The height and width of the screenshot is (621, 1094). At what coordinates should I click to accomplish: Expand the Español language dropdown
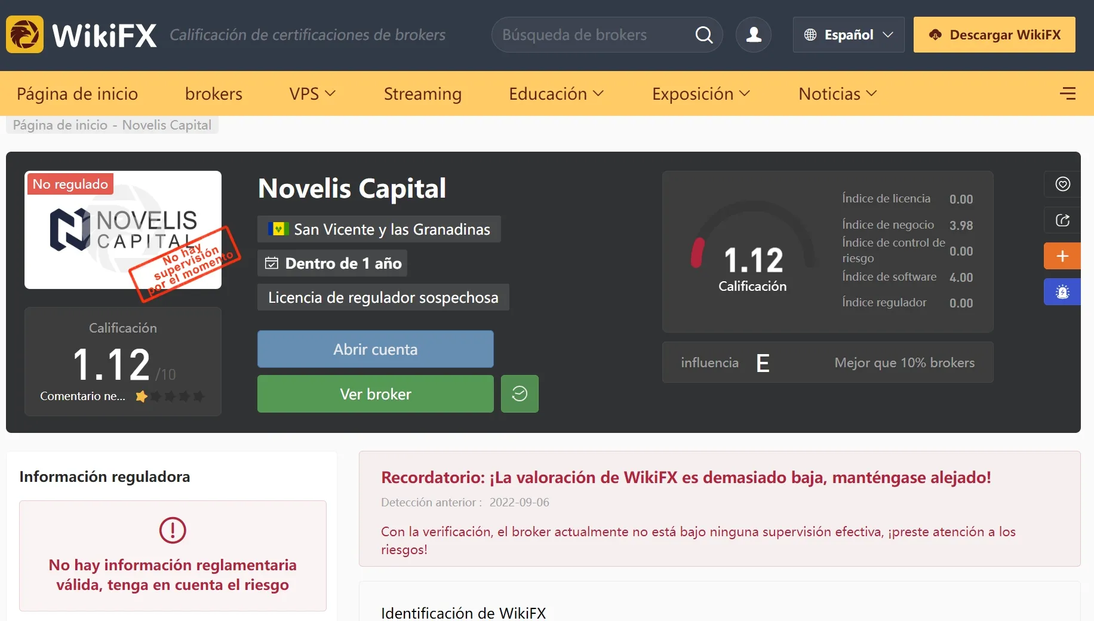pyautogui.click(x=849, y=35)
